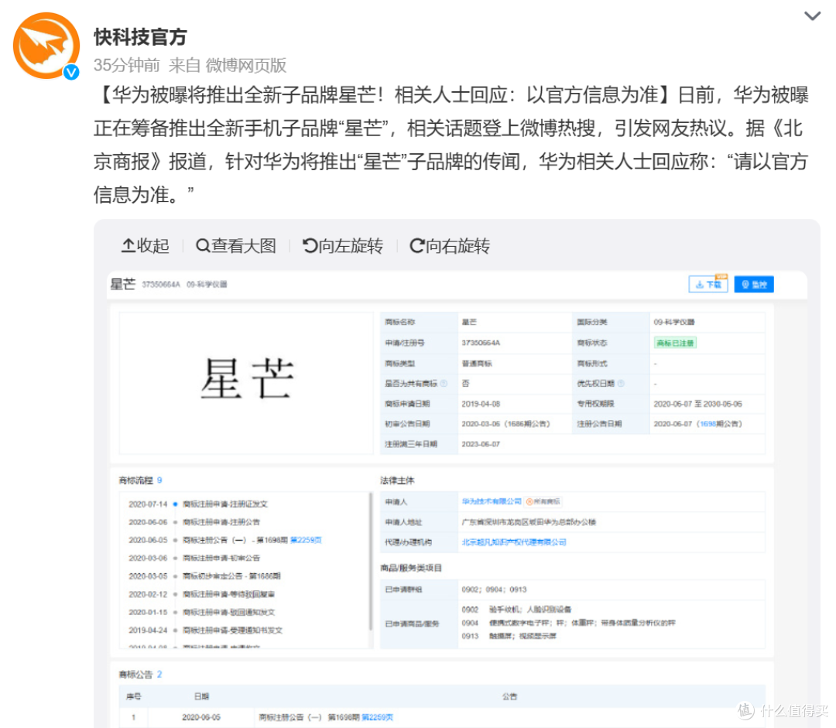This screenshot has width=836, height=728.
Task: Click the exclusive period 2020-06-07 至 2030-06-06
Action: [x=697, y=403]
